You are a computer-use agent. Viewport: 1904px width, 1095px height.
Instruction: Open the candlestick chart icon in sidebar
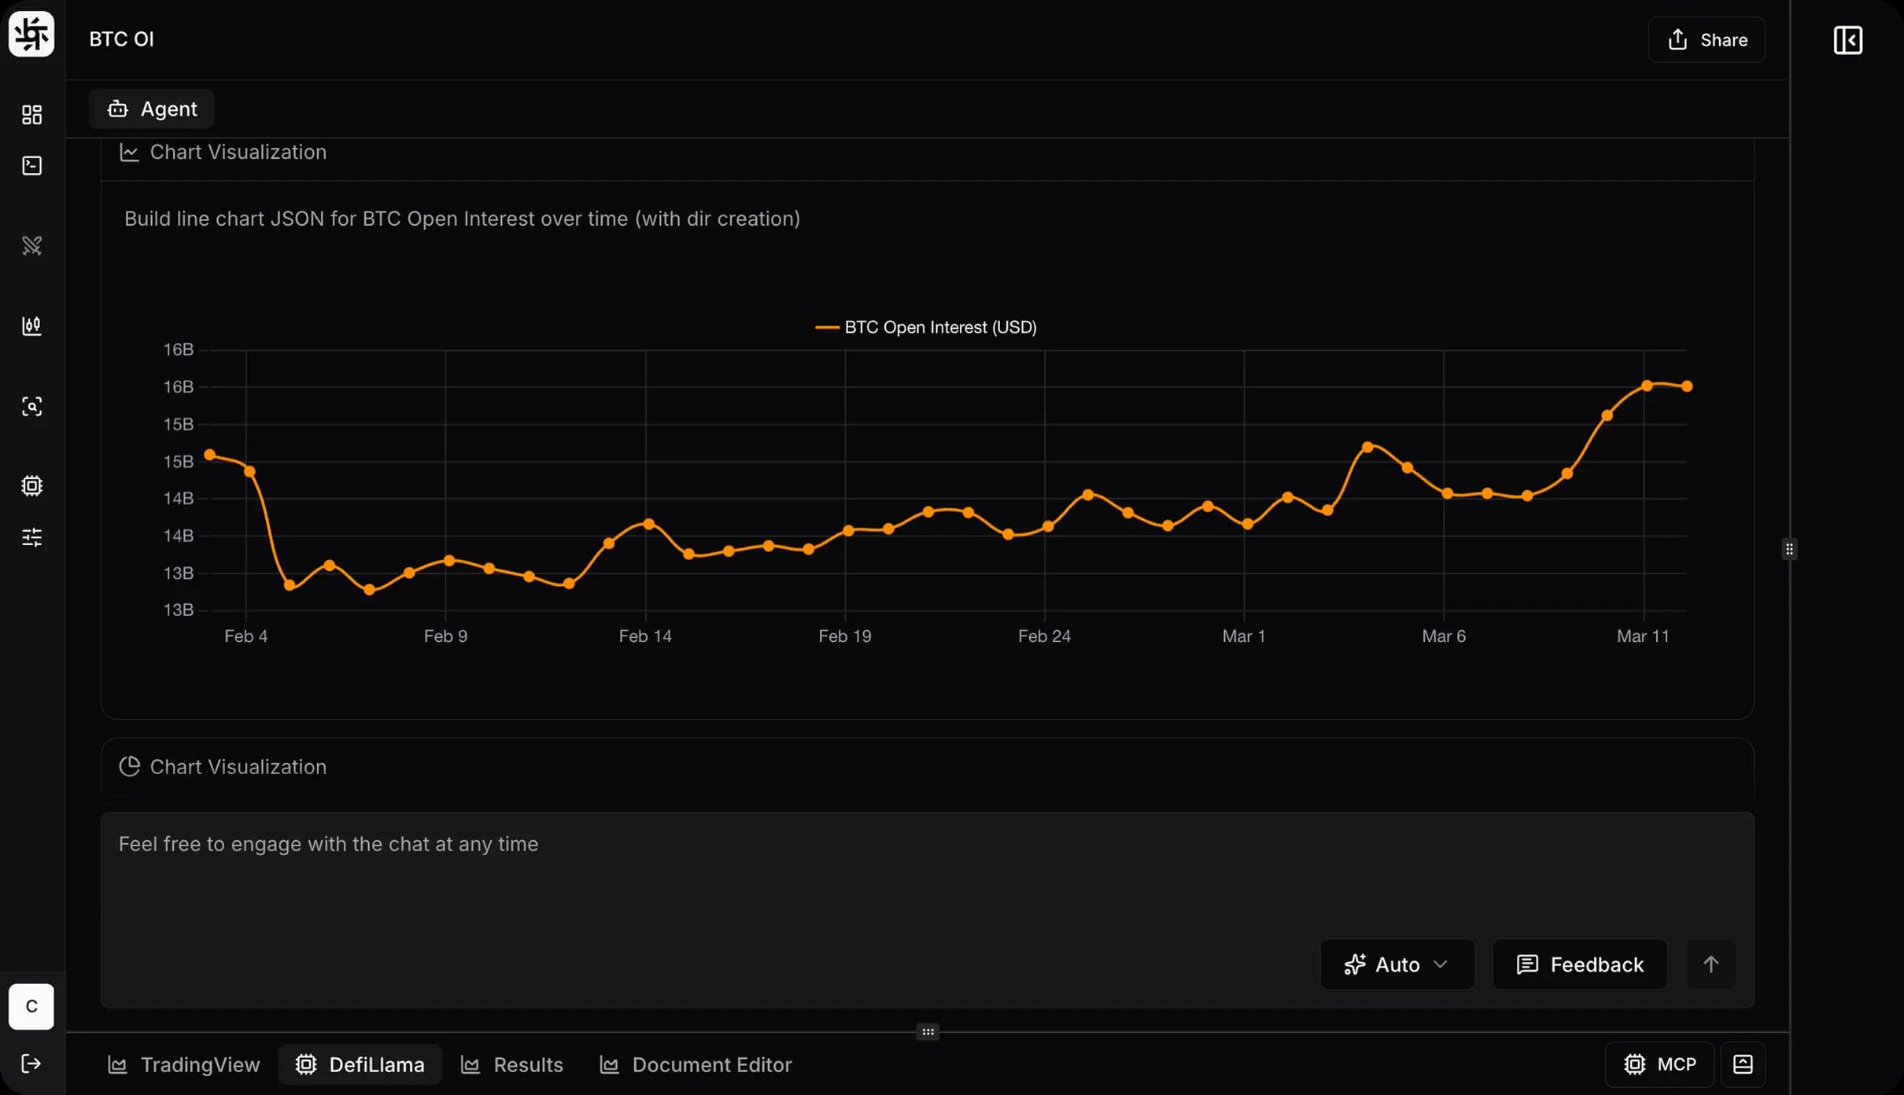coord(31,326)
